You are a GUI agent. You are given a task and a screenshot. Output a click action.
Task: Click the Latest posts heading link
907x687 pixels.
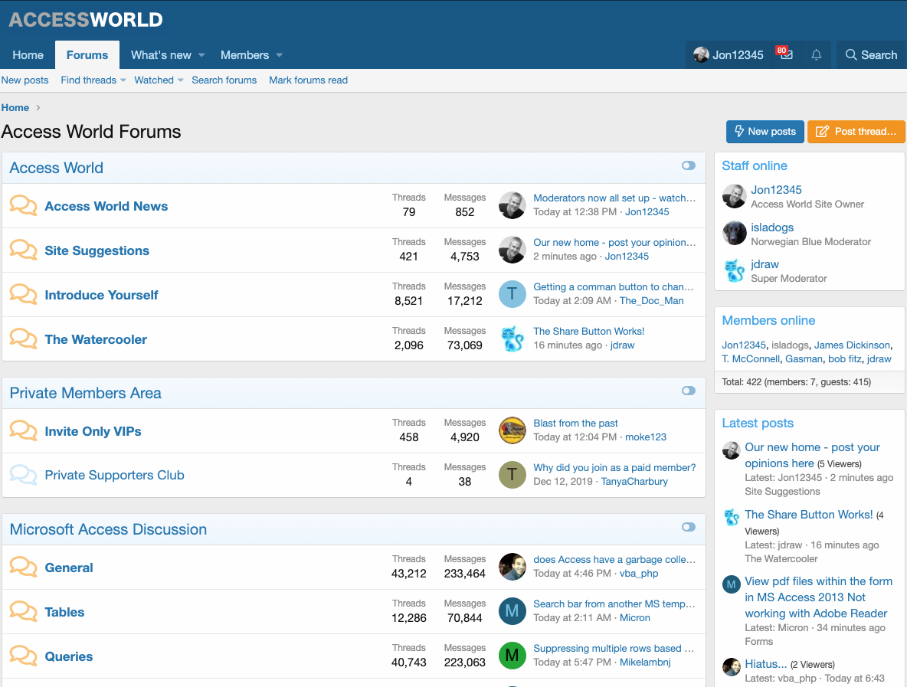(x=758, y=423)
